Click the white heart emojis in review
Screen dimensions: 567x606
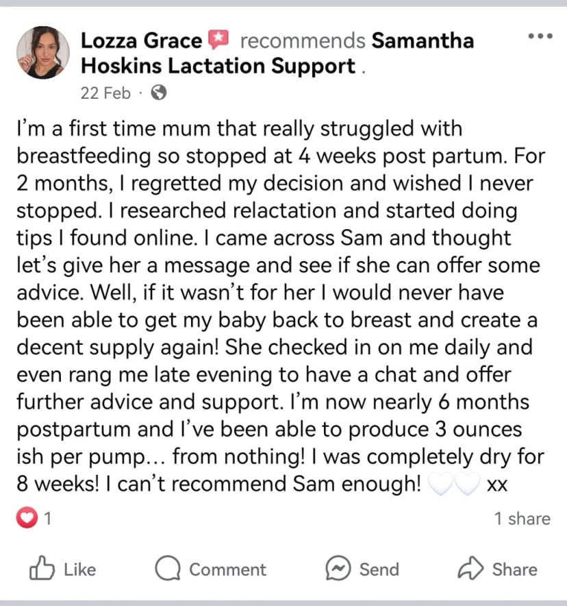coord(455,483)
